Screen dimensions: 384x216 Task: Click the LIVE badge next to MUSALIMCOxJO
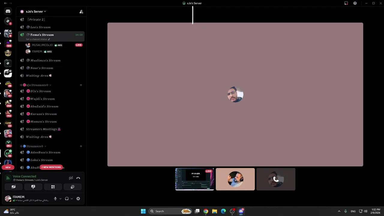click(x=79, y=45)
